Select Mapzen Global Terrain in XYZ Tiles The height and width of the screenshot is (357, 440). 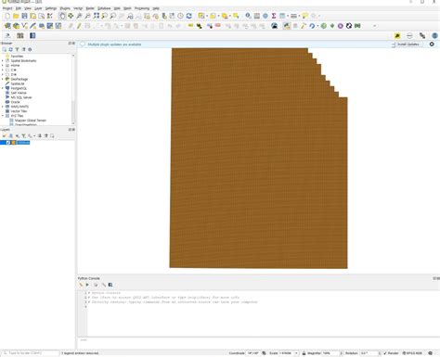(31, 121)
